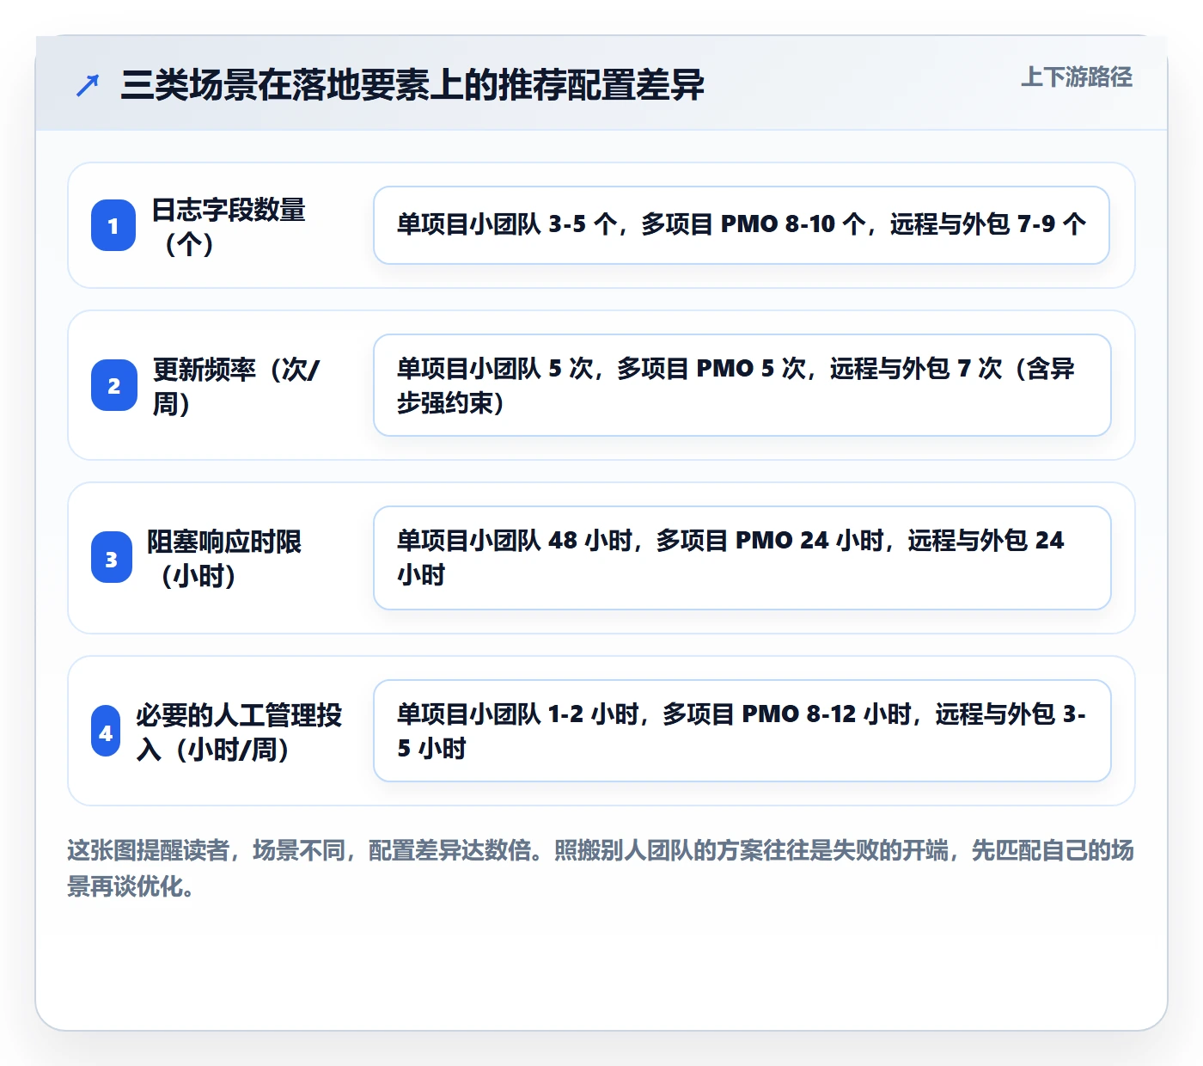Click the footnote starting 这张图提醒读者
Image resolution: width=1203 pixels, height=1066 pixels.
(601, 868)
